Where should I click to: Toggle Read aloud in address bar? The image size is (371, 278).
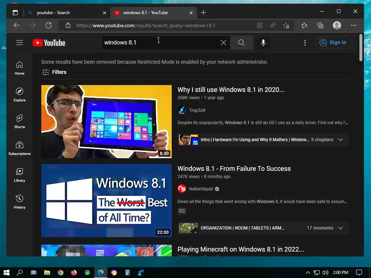click(273, 25)
